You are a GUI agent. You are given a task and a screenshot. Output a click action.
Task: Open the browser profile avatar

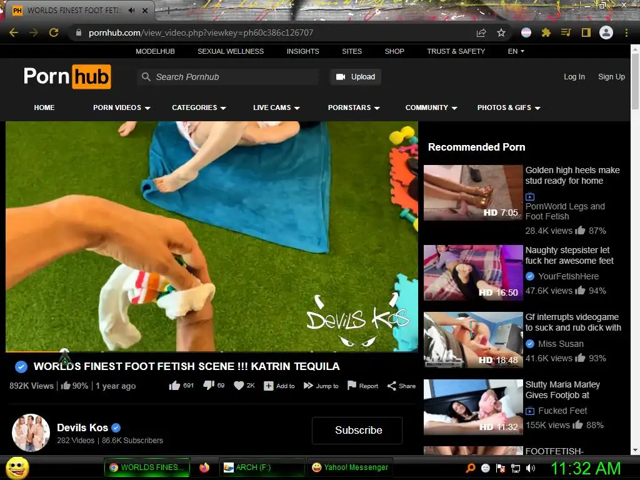coord(606,32)
